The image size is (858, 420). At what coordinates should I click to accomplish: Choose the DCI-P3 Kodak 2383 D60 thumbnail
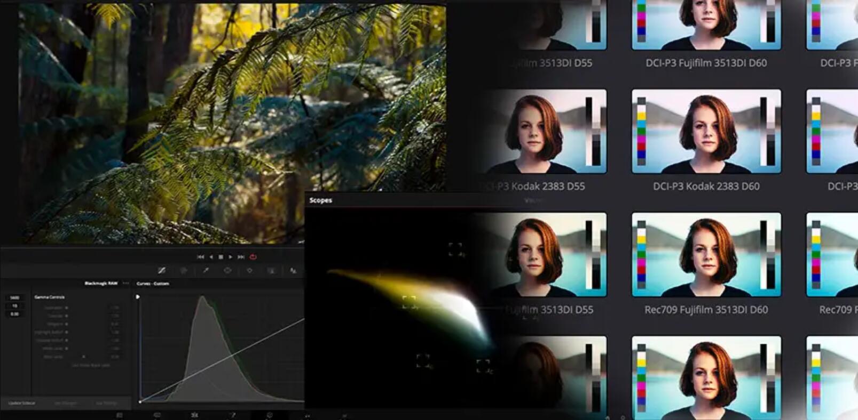coord(706,131)
